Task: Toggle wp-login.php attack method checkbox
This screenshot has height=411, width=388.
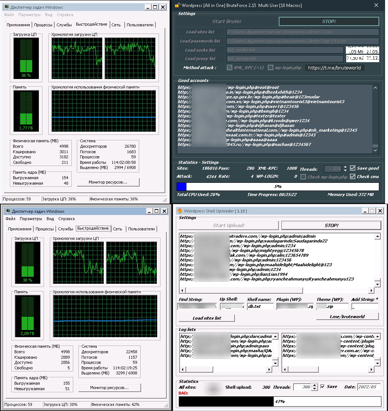Action: point(270,68)
